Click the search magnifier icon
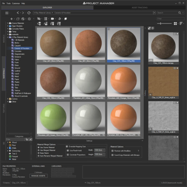The width and height of the screenshot is (187, 187). [180, 13]
